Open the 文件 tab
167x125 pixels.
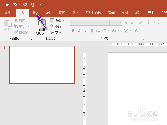click(8, 13)
